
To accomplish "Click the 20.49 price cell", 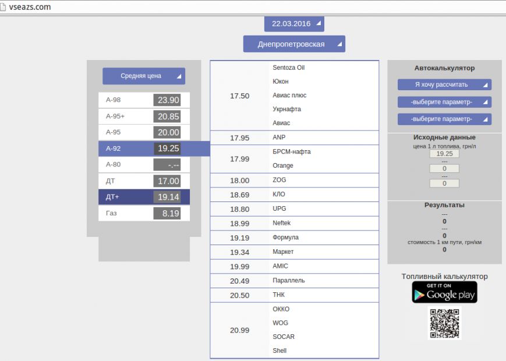I will click(239, 281).
